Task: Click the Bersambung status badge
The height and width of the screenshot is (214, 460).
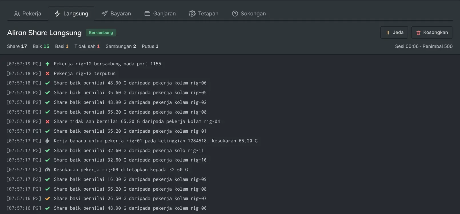Action: click(x=101, y=33)
